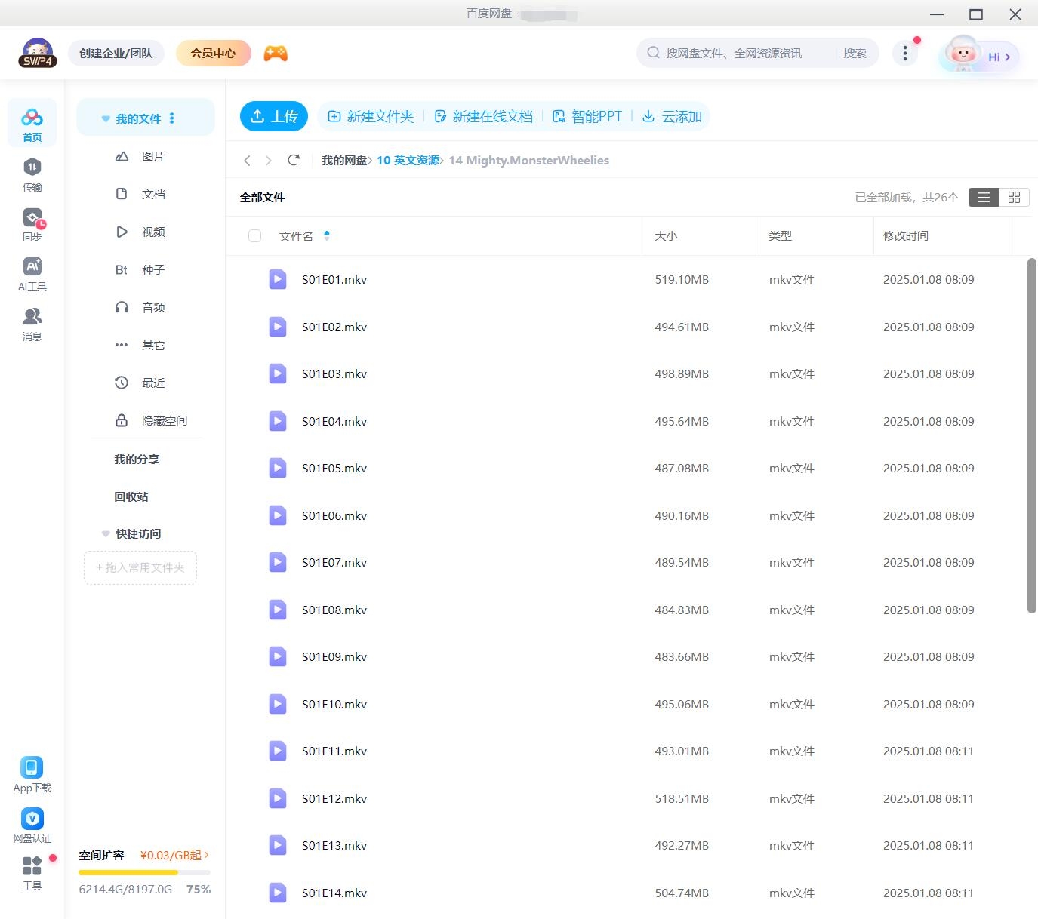Toggle filename sort order
Viewport: 1038px width, 919px height.
[x=327, y=235]
